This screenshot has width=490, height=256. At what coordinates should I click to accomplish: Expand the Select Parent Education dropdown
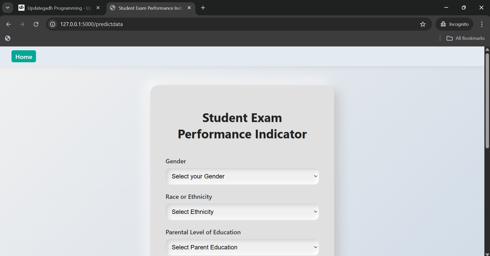[x=242, y=247]
